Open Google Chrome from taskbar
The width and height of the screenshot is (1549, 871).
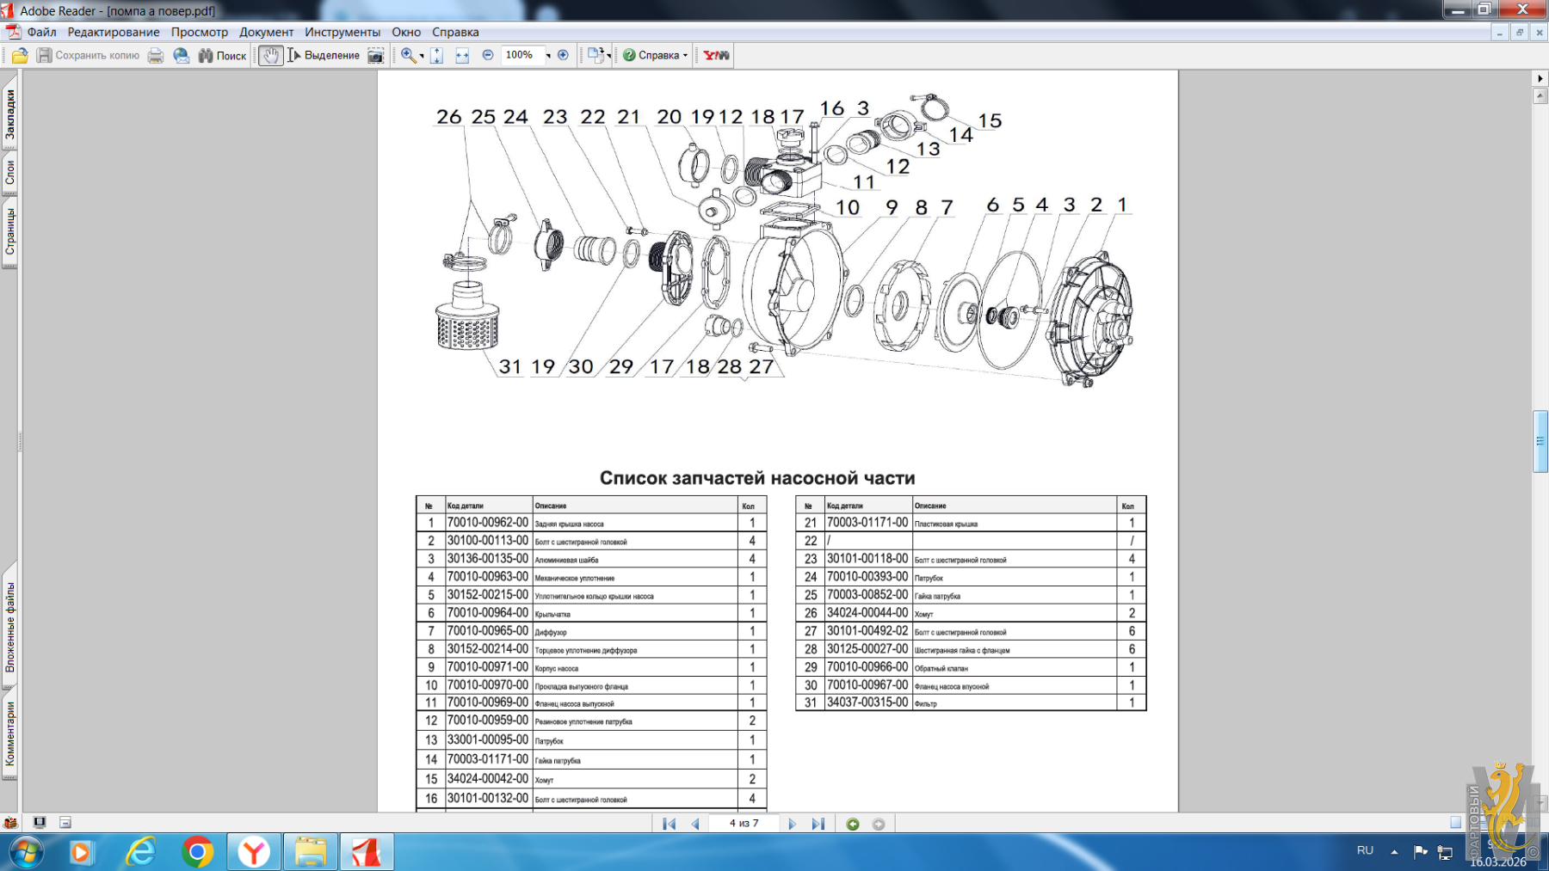197,852
